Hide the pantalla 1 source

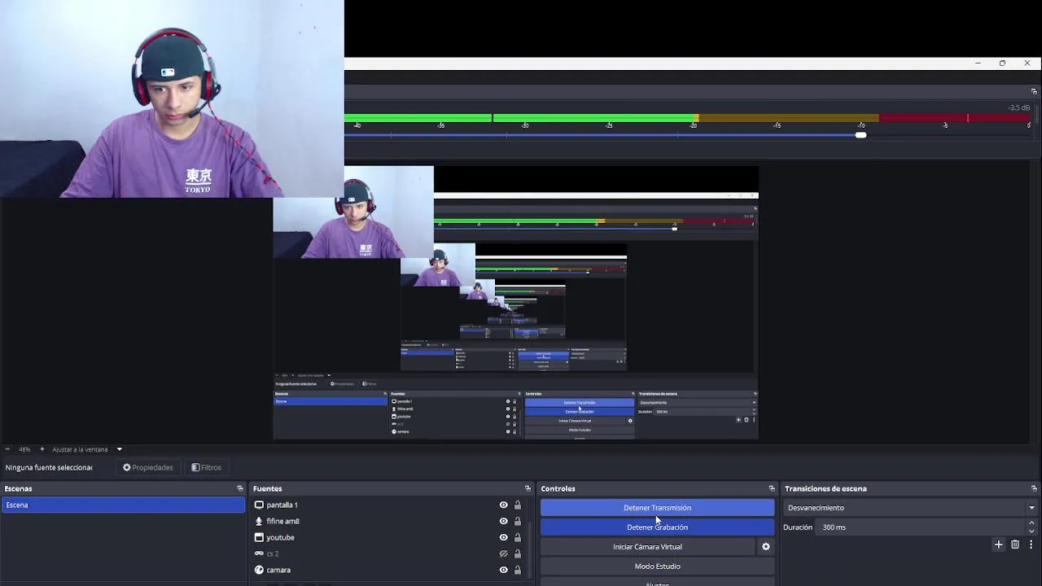coord(504,505)
